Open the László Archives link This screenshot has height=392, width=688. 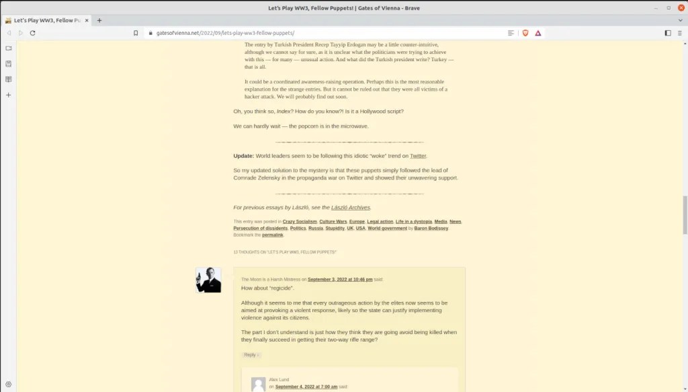(350, 208)
